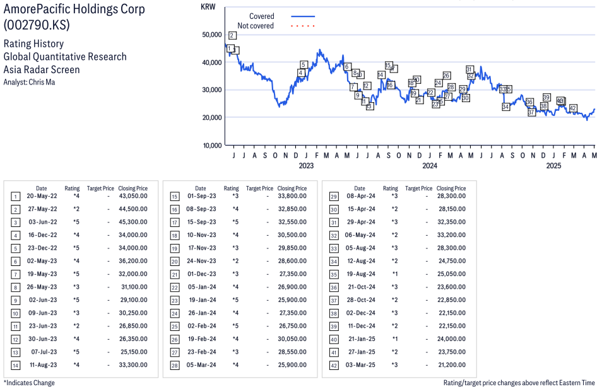This screenshot has width=602, height=387.
Task: Click chart marker 14 on the chart
Action: 381,75
